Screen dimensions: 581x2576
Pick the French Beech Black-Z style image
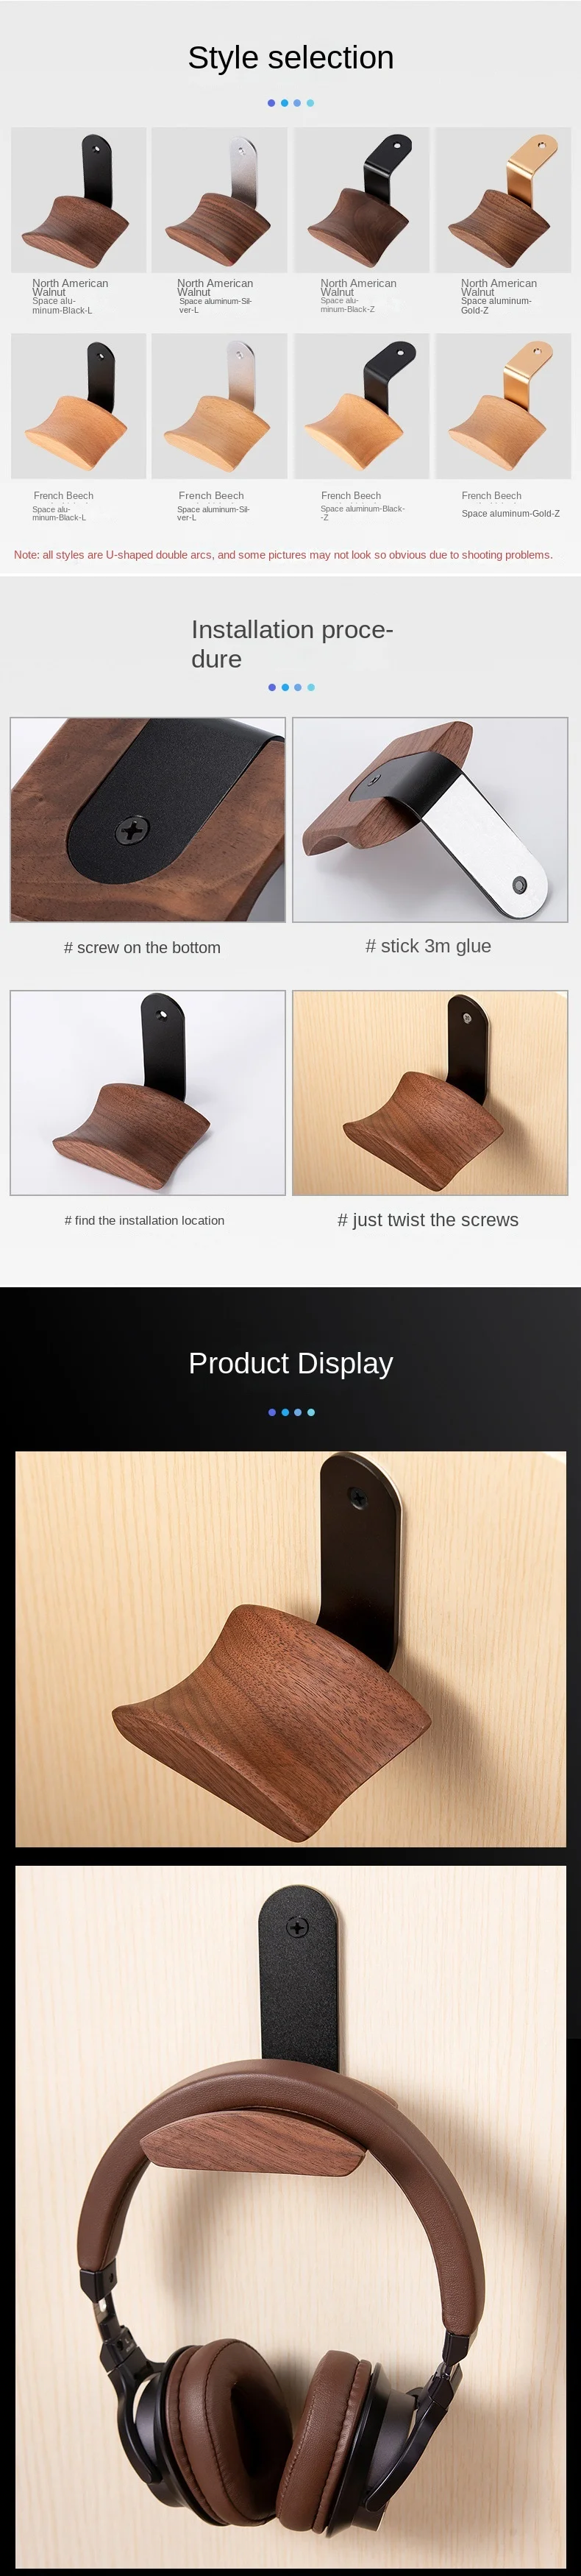pos(361,406)
